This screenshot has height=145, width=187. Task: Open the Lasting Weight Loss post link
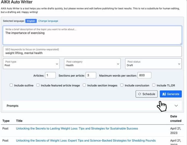(77, 128)
